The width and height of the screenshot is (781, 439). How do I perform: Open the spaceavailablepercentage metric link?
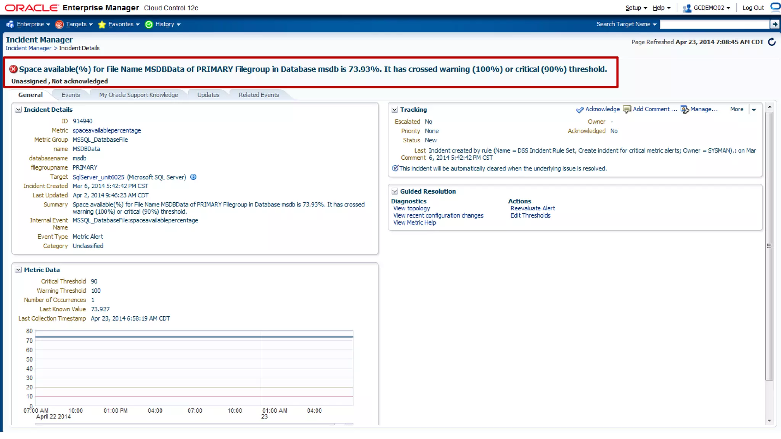coord(107,130)
